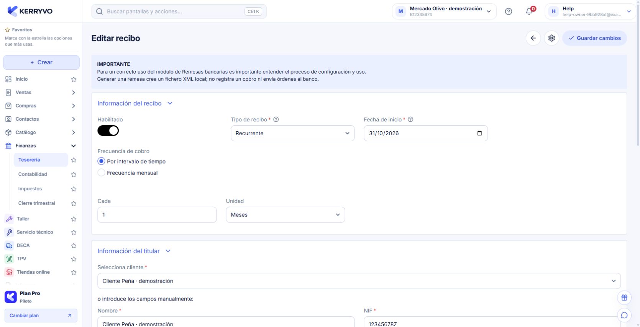Collapse the Finanzas menu

click(x=41, y=146)
